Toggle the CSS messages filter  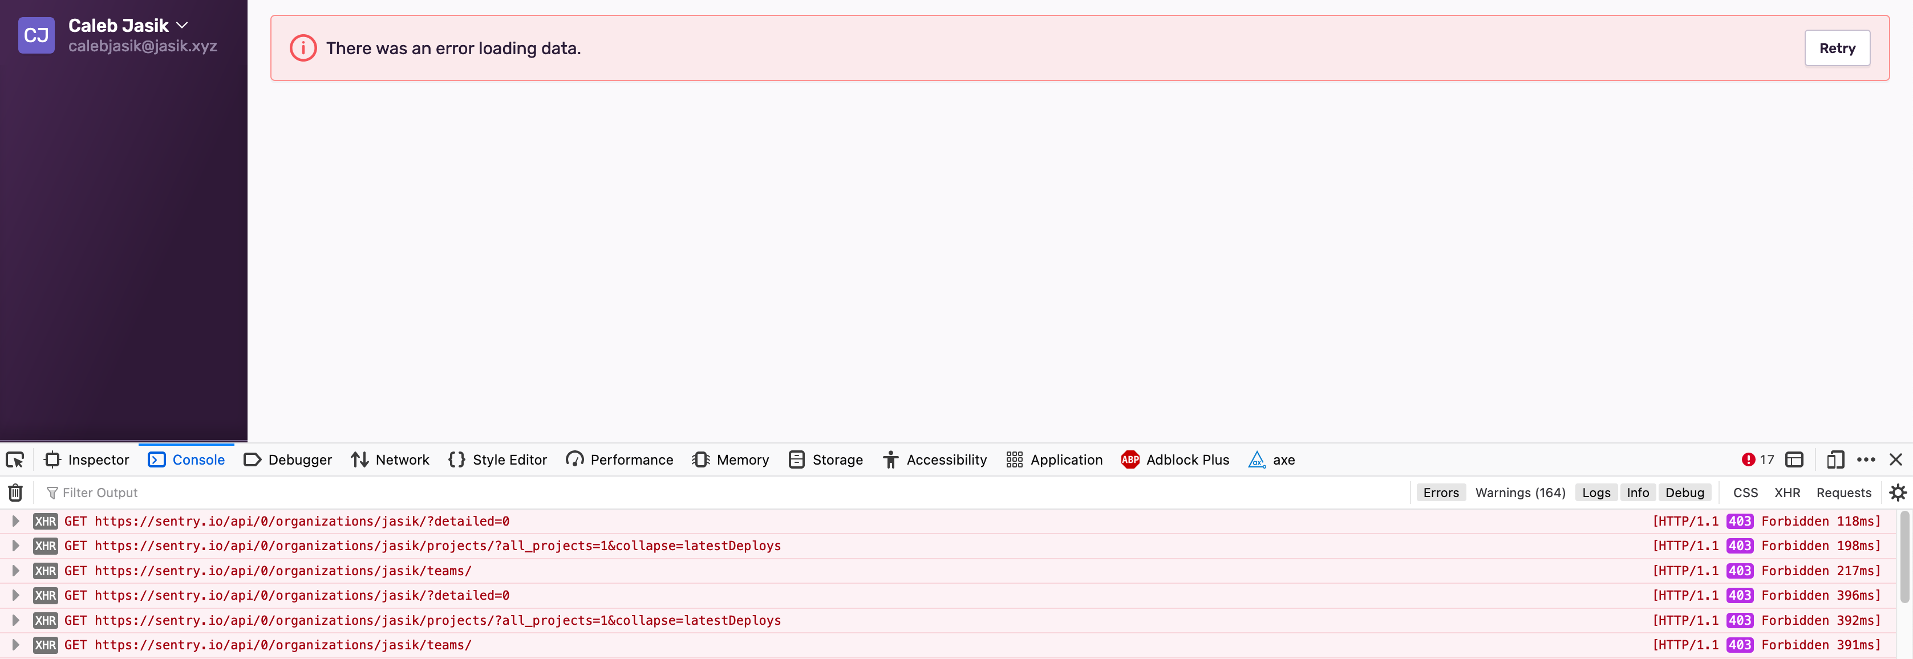coord(1745,492)
